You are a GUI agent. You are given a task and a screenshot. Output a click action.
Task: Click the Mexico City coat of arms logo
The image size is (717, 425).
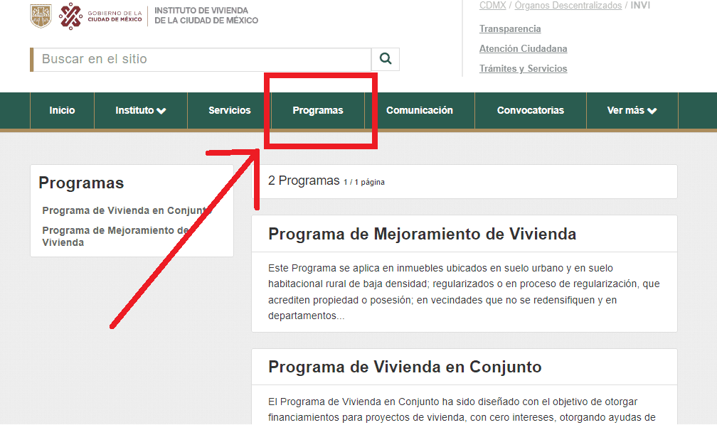tap(41, 16)
